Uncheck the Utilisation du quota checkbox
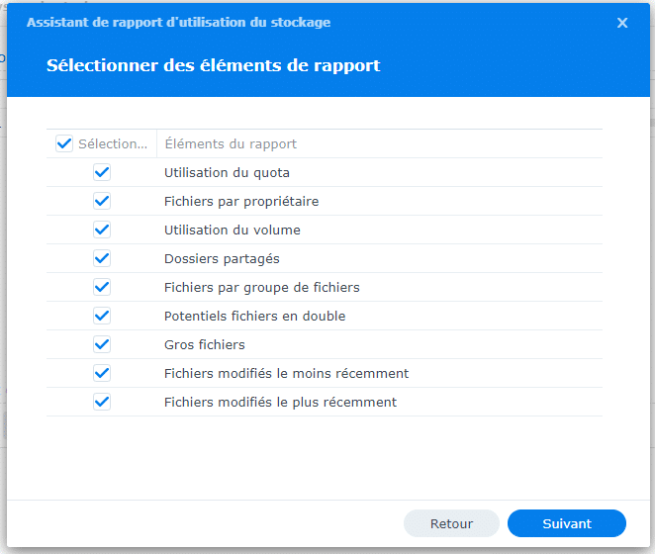Screen dimensions: 655x554 click(102, 172)
